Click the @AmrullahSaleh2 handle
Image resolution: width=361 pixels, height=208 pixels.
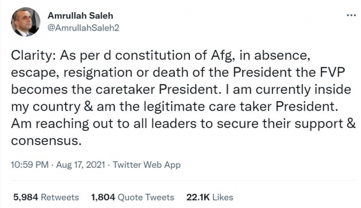(x=83, y=28)
